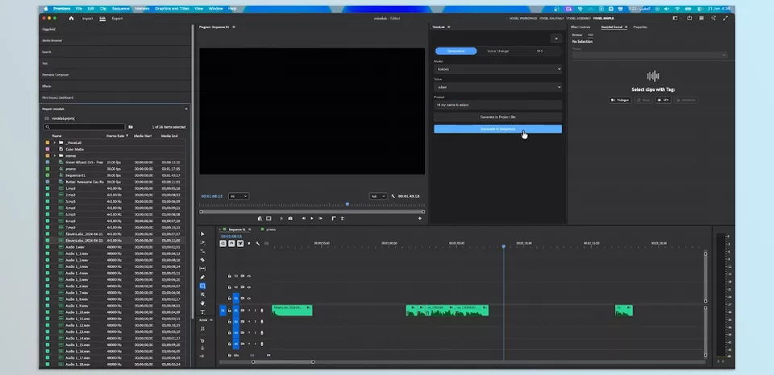Select the Hand tool

(202, 303)
